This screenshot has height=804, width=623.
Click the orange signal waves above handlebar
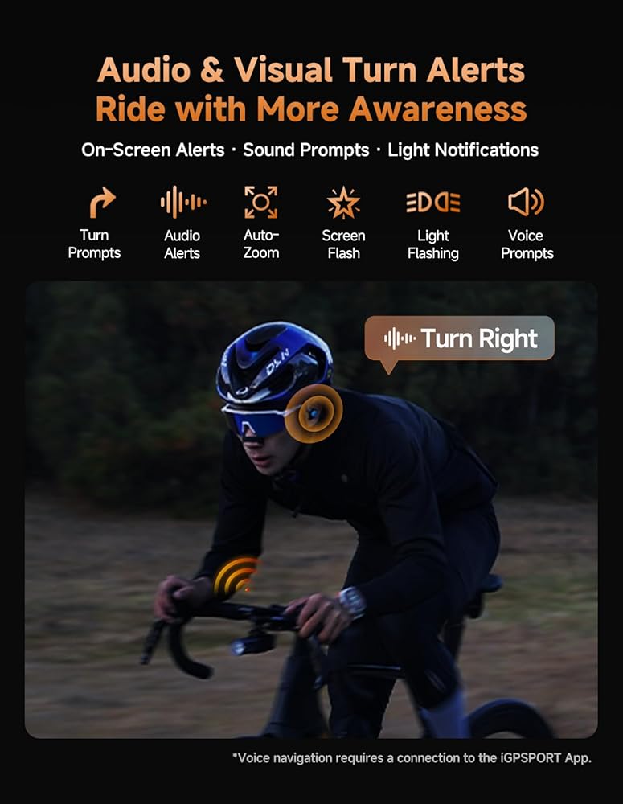[x=236, y=576]
